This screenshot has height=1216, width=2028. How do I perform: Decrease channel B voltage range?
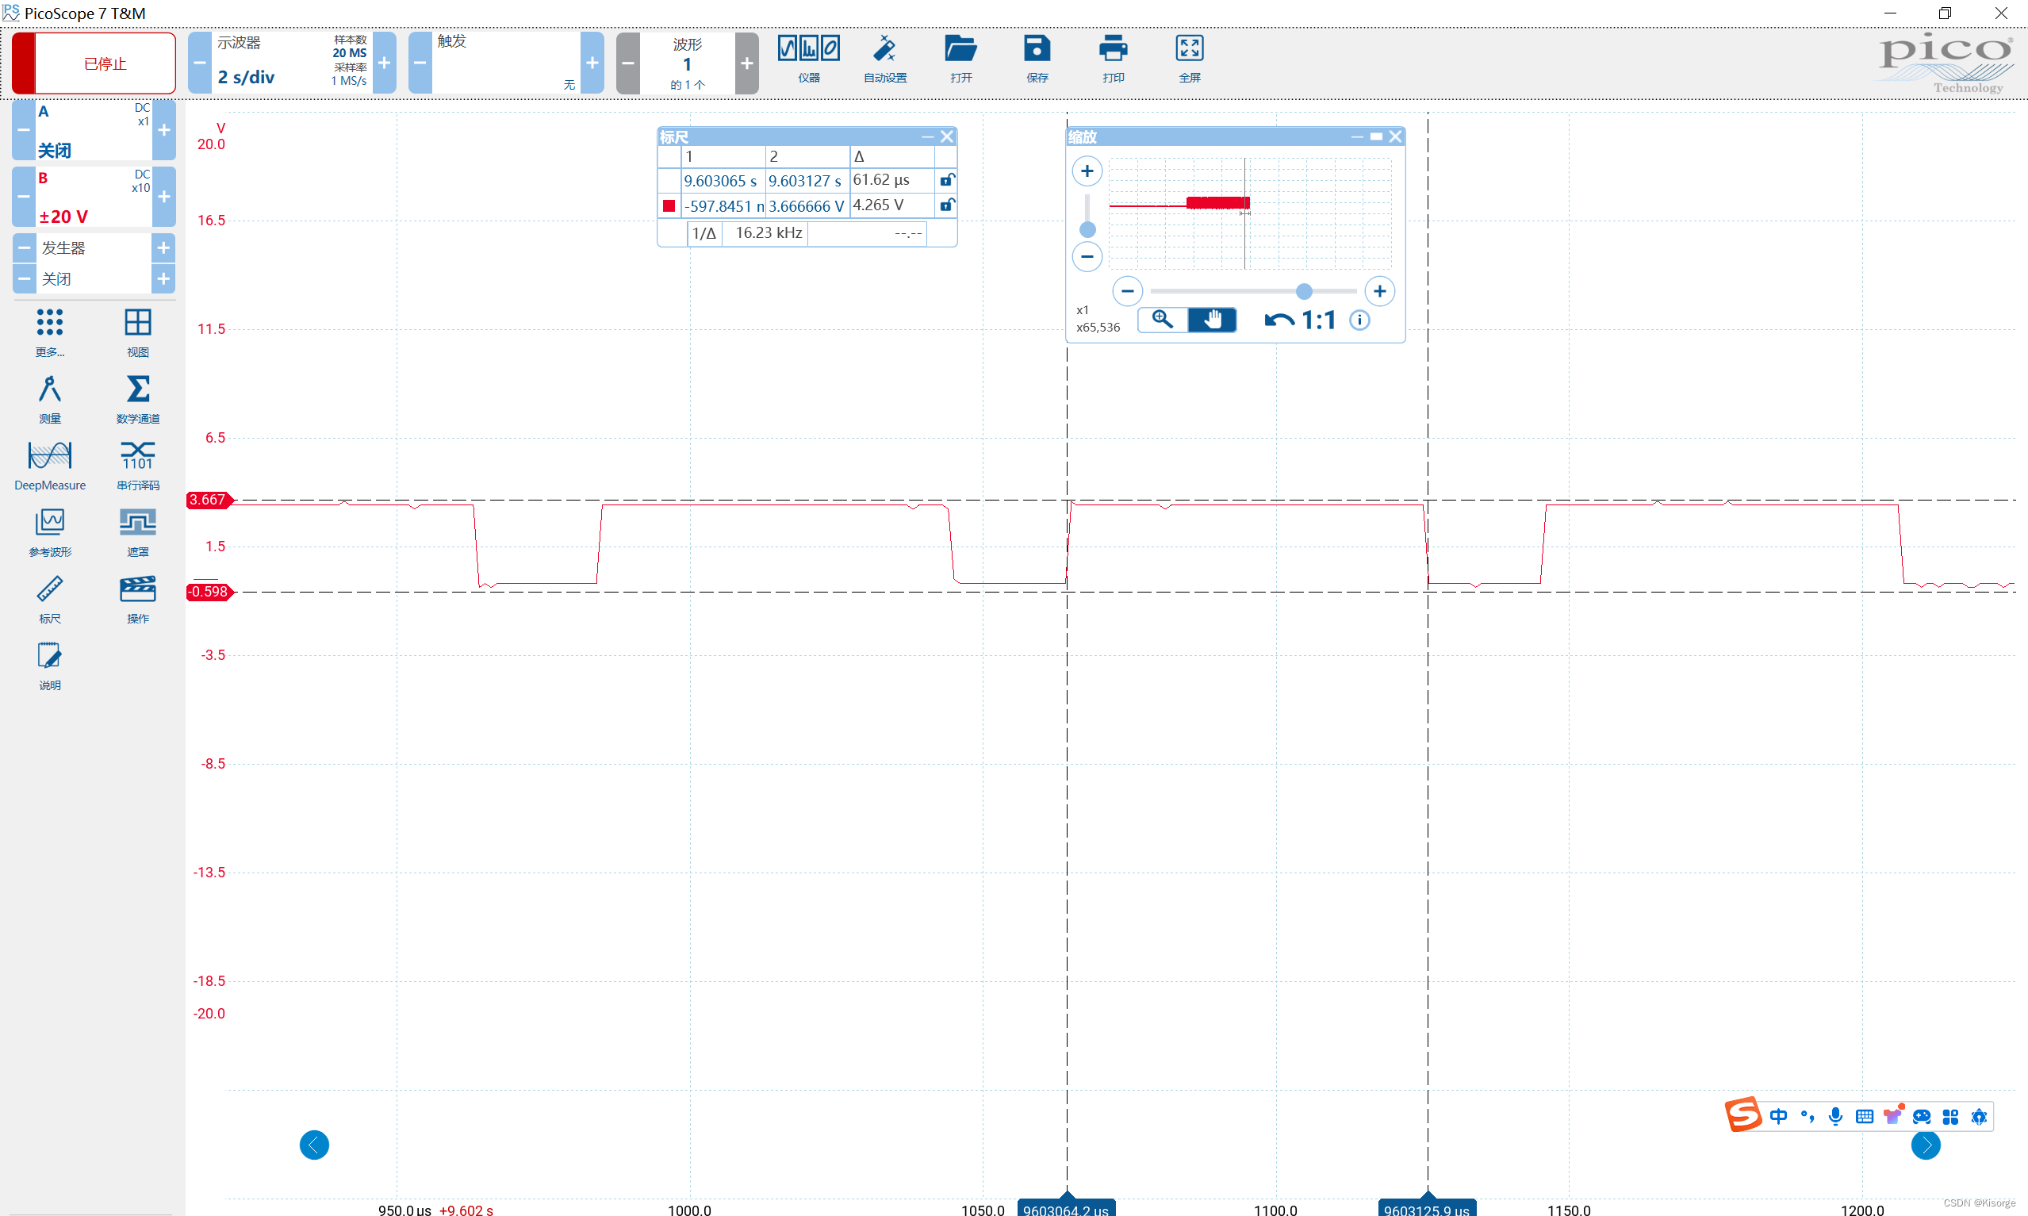24,197
